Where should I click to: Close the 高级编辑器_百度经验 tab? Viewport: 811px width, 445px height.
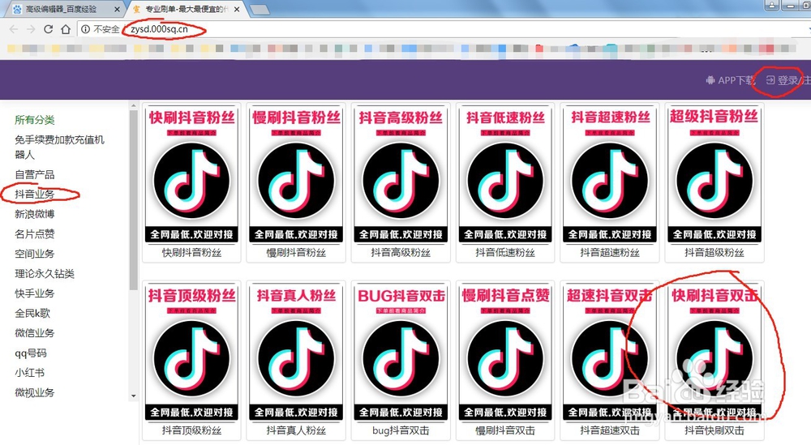tap(117, 9)
